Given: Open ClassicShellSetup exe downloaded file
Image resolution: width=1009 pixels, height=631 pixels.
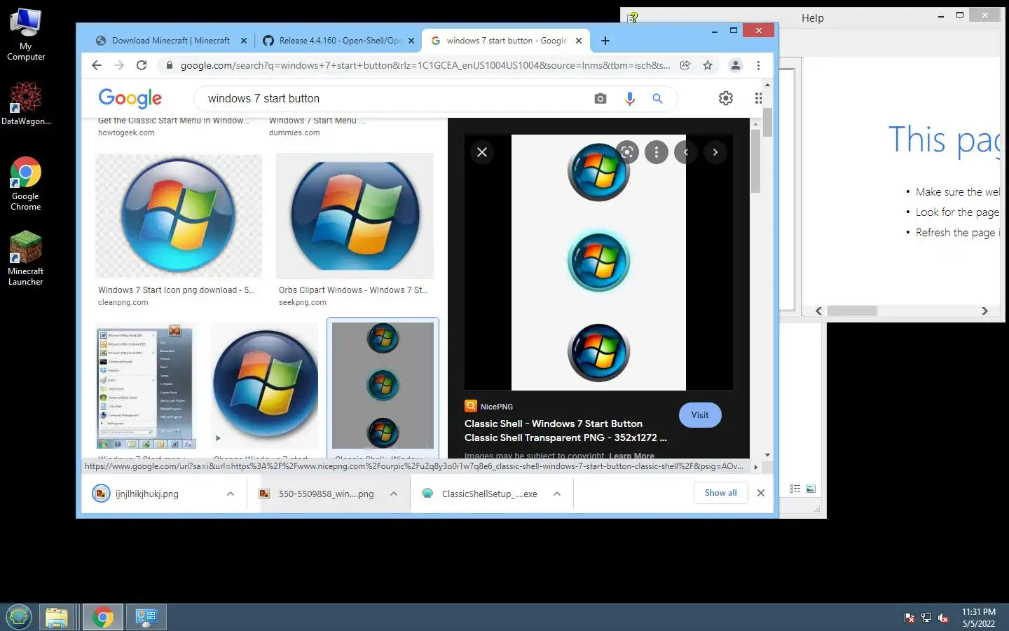Looking at the screenshot, I should pos(489,494).
